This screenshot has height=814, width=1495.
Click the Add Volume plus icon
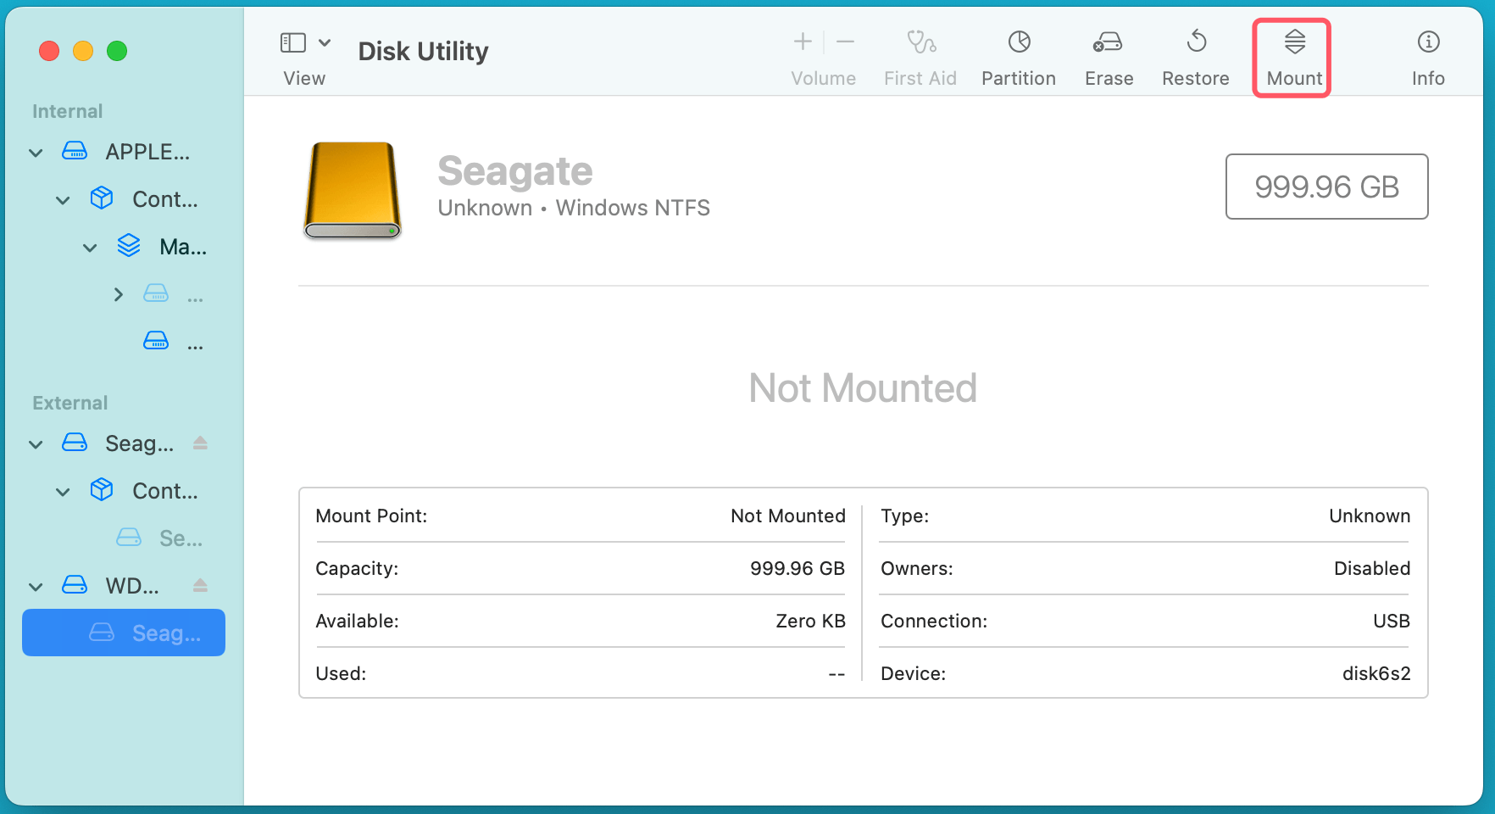802,41
